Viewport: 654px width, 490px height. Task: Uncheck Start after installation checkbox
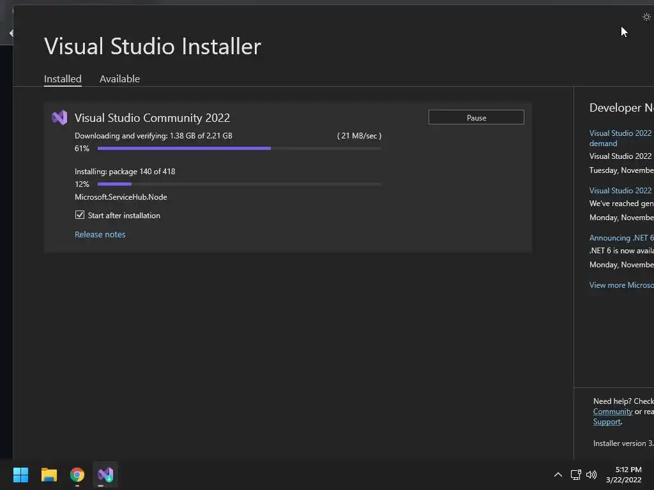point(80,215)
